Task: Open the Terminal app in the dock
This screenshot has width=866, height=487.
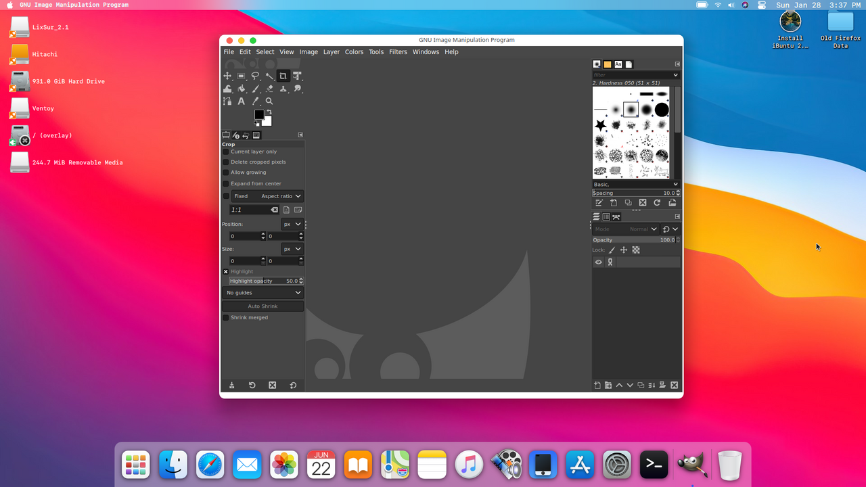Action: coord(654,465)
